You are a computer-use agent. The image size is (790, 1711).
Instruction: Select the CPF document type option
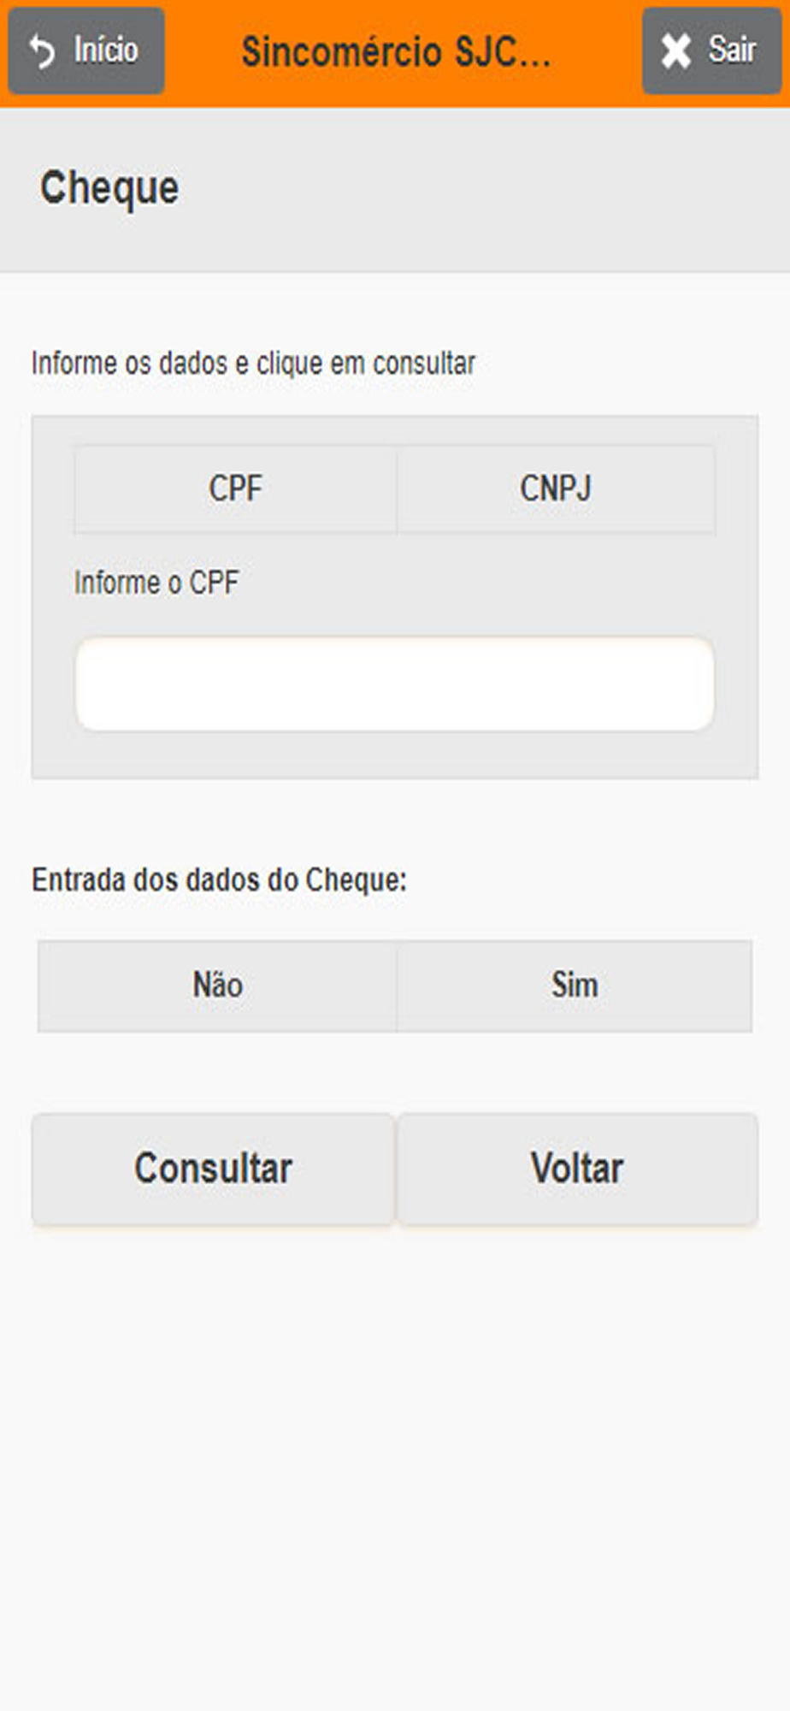235,489
